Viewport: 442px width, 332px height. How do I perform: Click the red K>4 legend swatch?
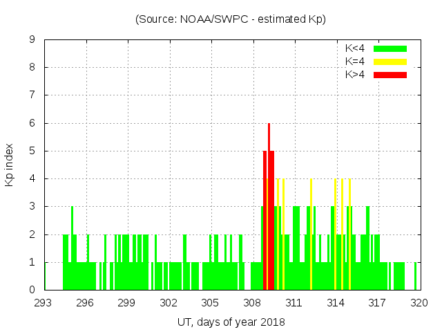tap(390, 74)
